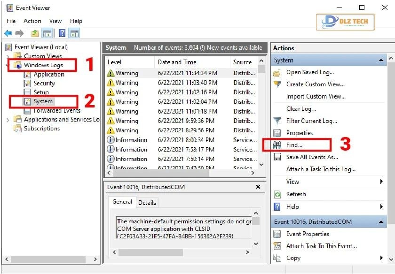Open the Help menu
Screen dimensions: 395x274
click(76, 21)
